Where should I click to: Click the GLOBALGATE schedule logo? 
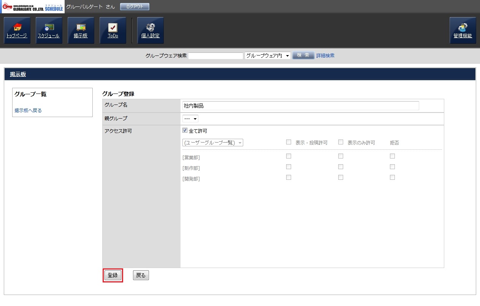pos(32,7)
